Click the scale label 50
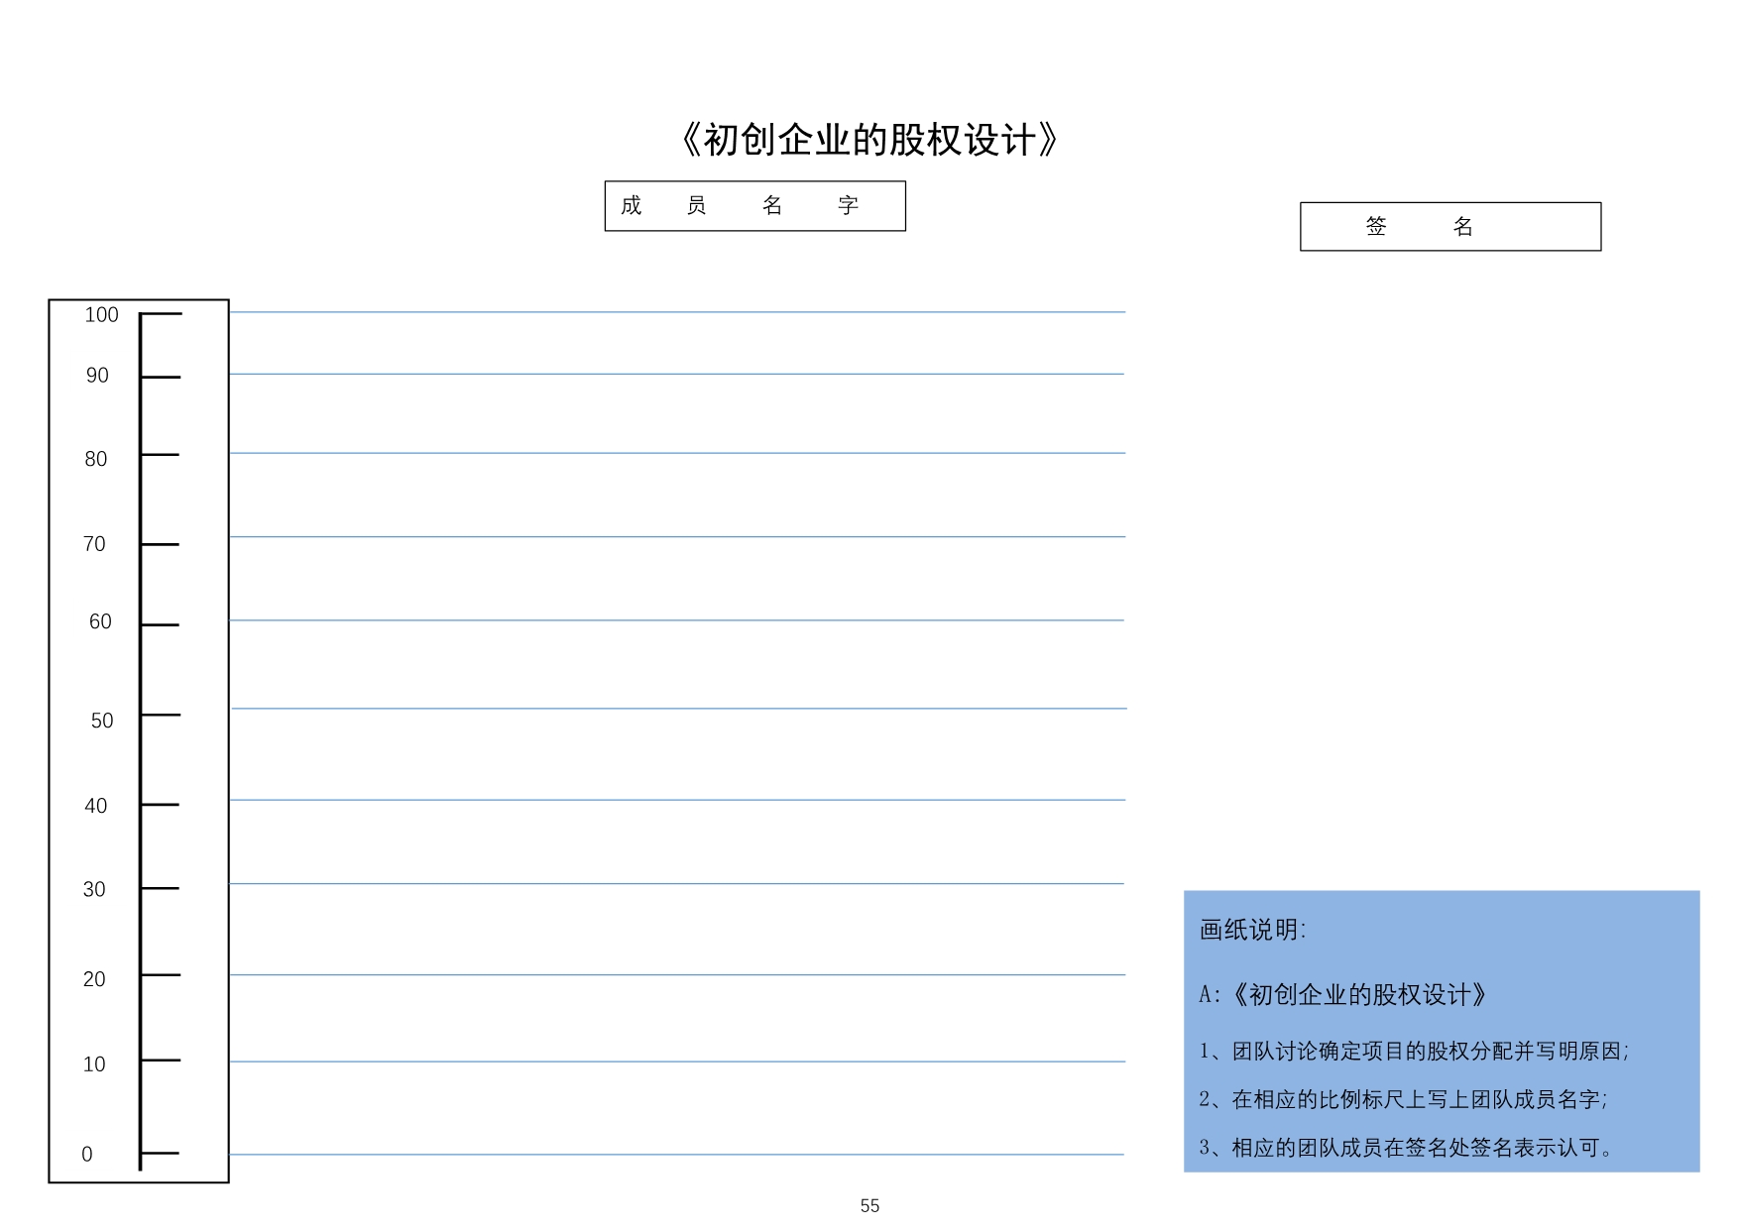Image resolution: width=1738 pixels, height=1229 pixels. [102, 721]
